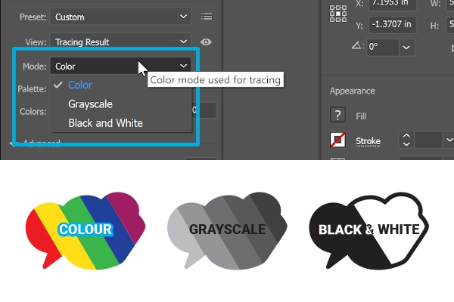Click the Stroke none swatch
The width and height of the screenshot is (454, 302).
[338, 140]
